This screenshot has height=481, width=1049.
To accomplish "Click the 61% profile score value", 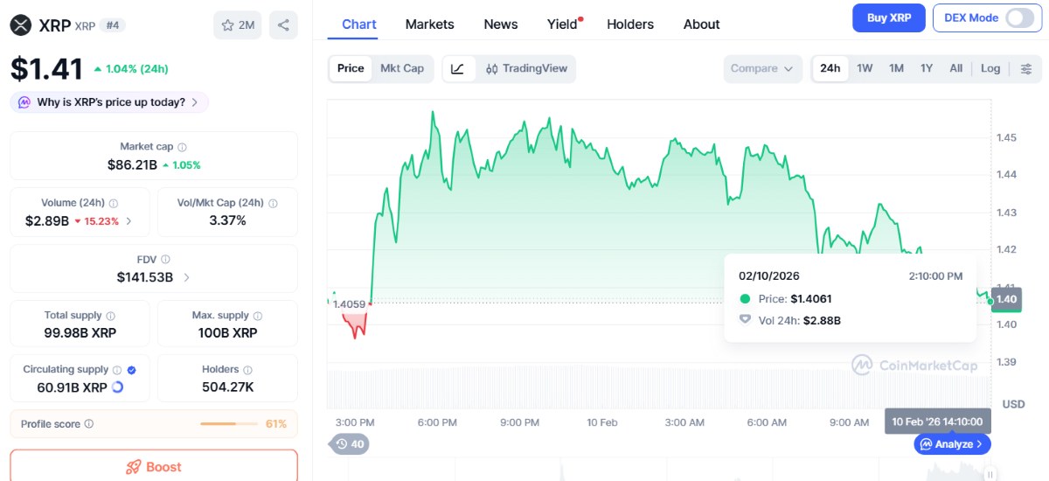I will click(276, 424).
